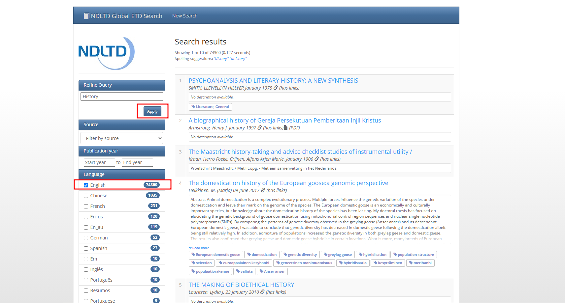
Task: Open the Filter by source dropdown
Action: [122, 138]
